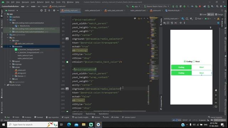Collapse the drawable folder

tap(10, 47)
